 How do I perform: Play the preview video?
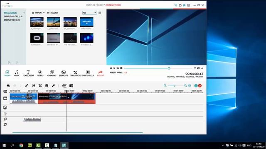pos(114,68)
